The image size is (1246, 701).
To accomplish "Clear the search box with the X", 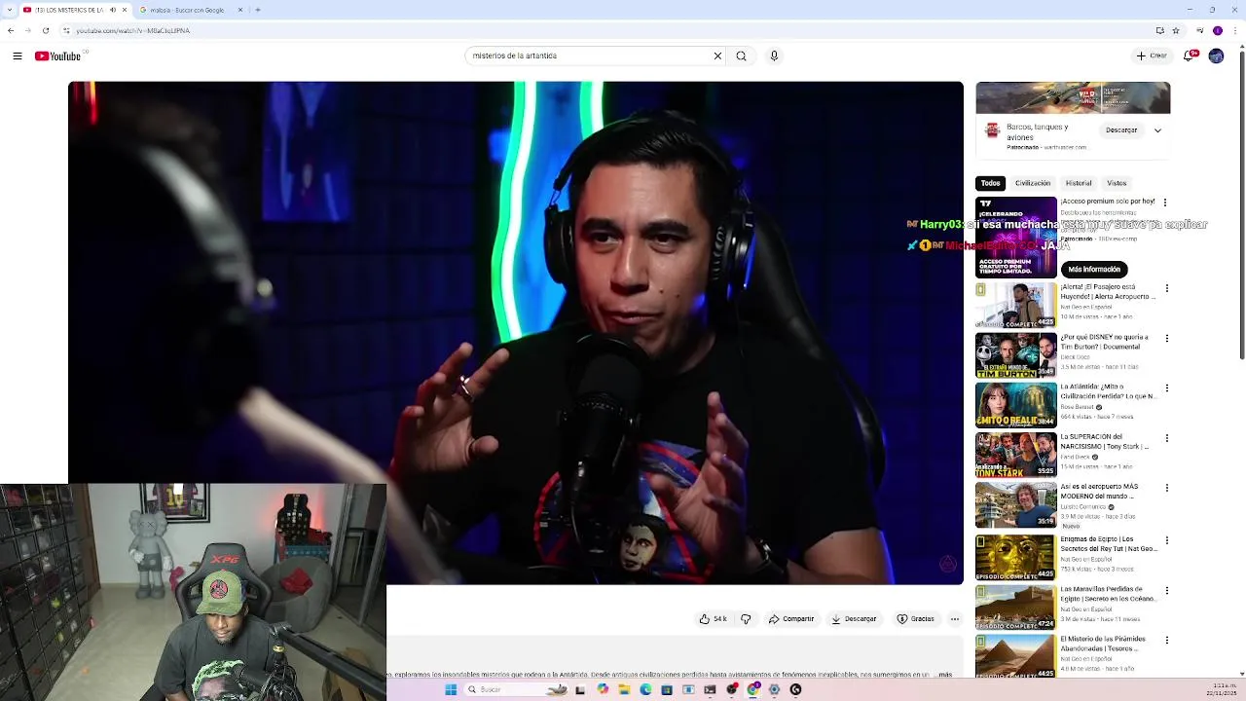I will point(718,55).
